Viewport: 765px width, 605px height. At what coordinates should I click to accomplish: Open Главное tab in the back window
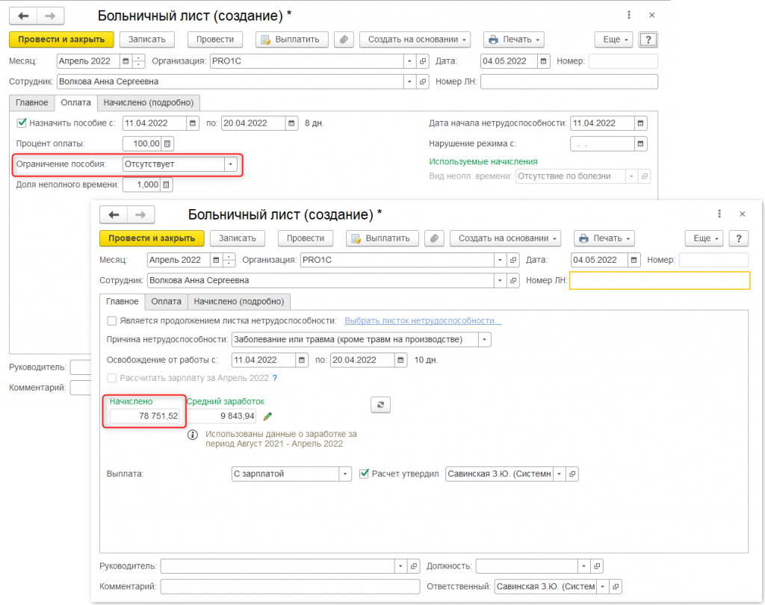coord(31,102)
